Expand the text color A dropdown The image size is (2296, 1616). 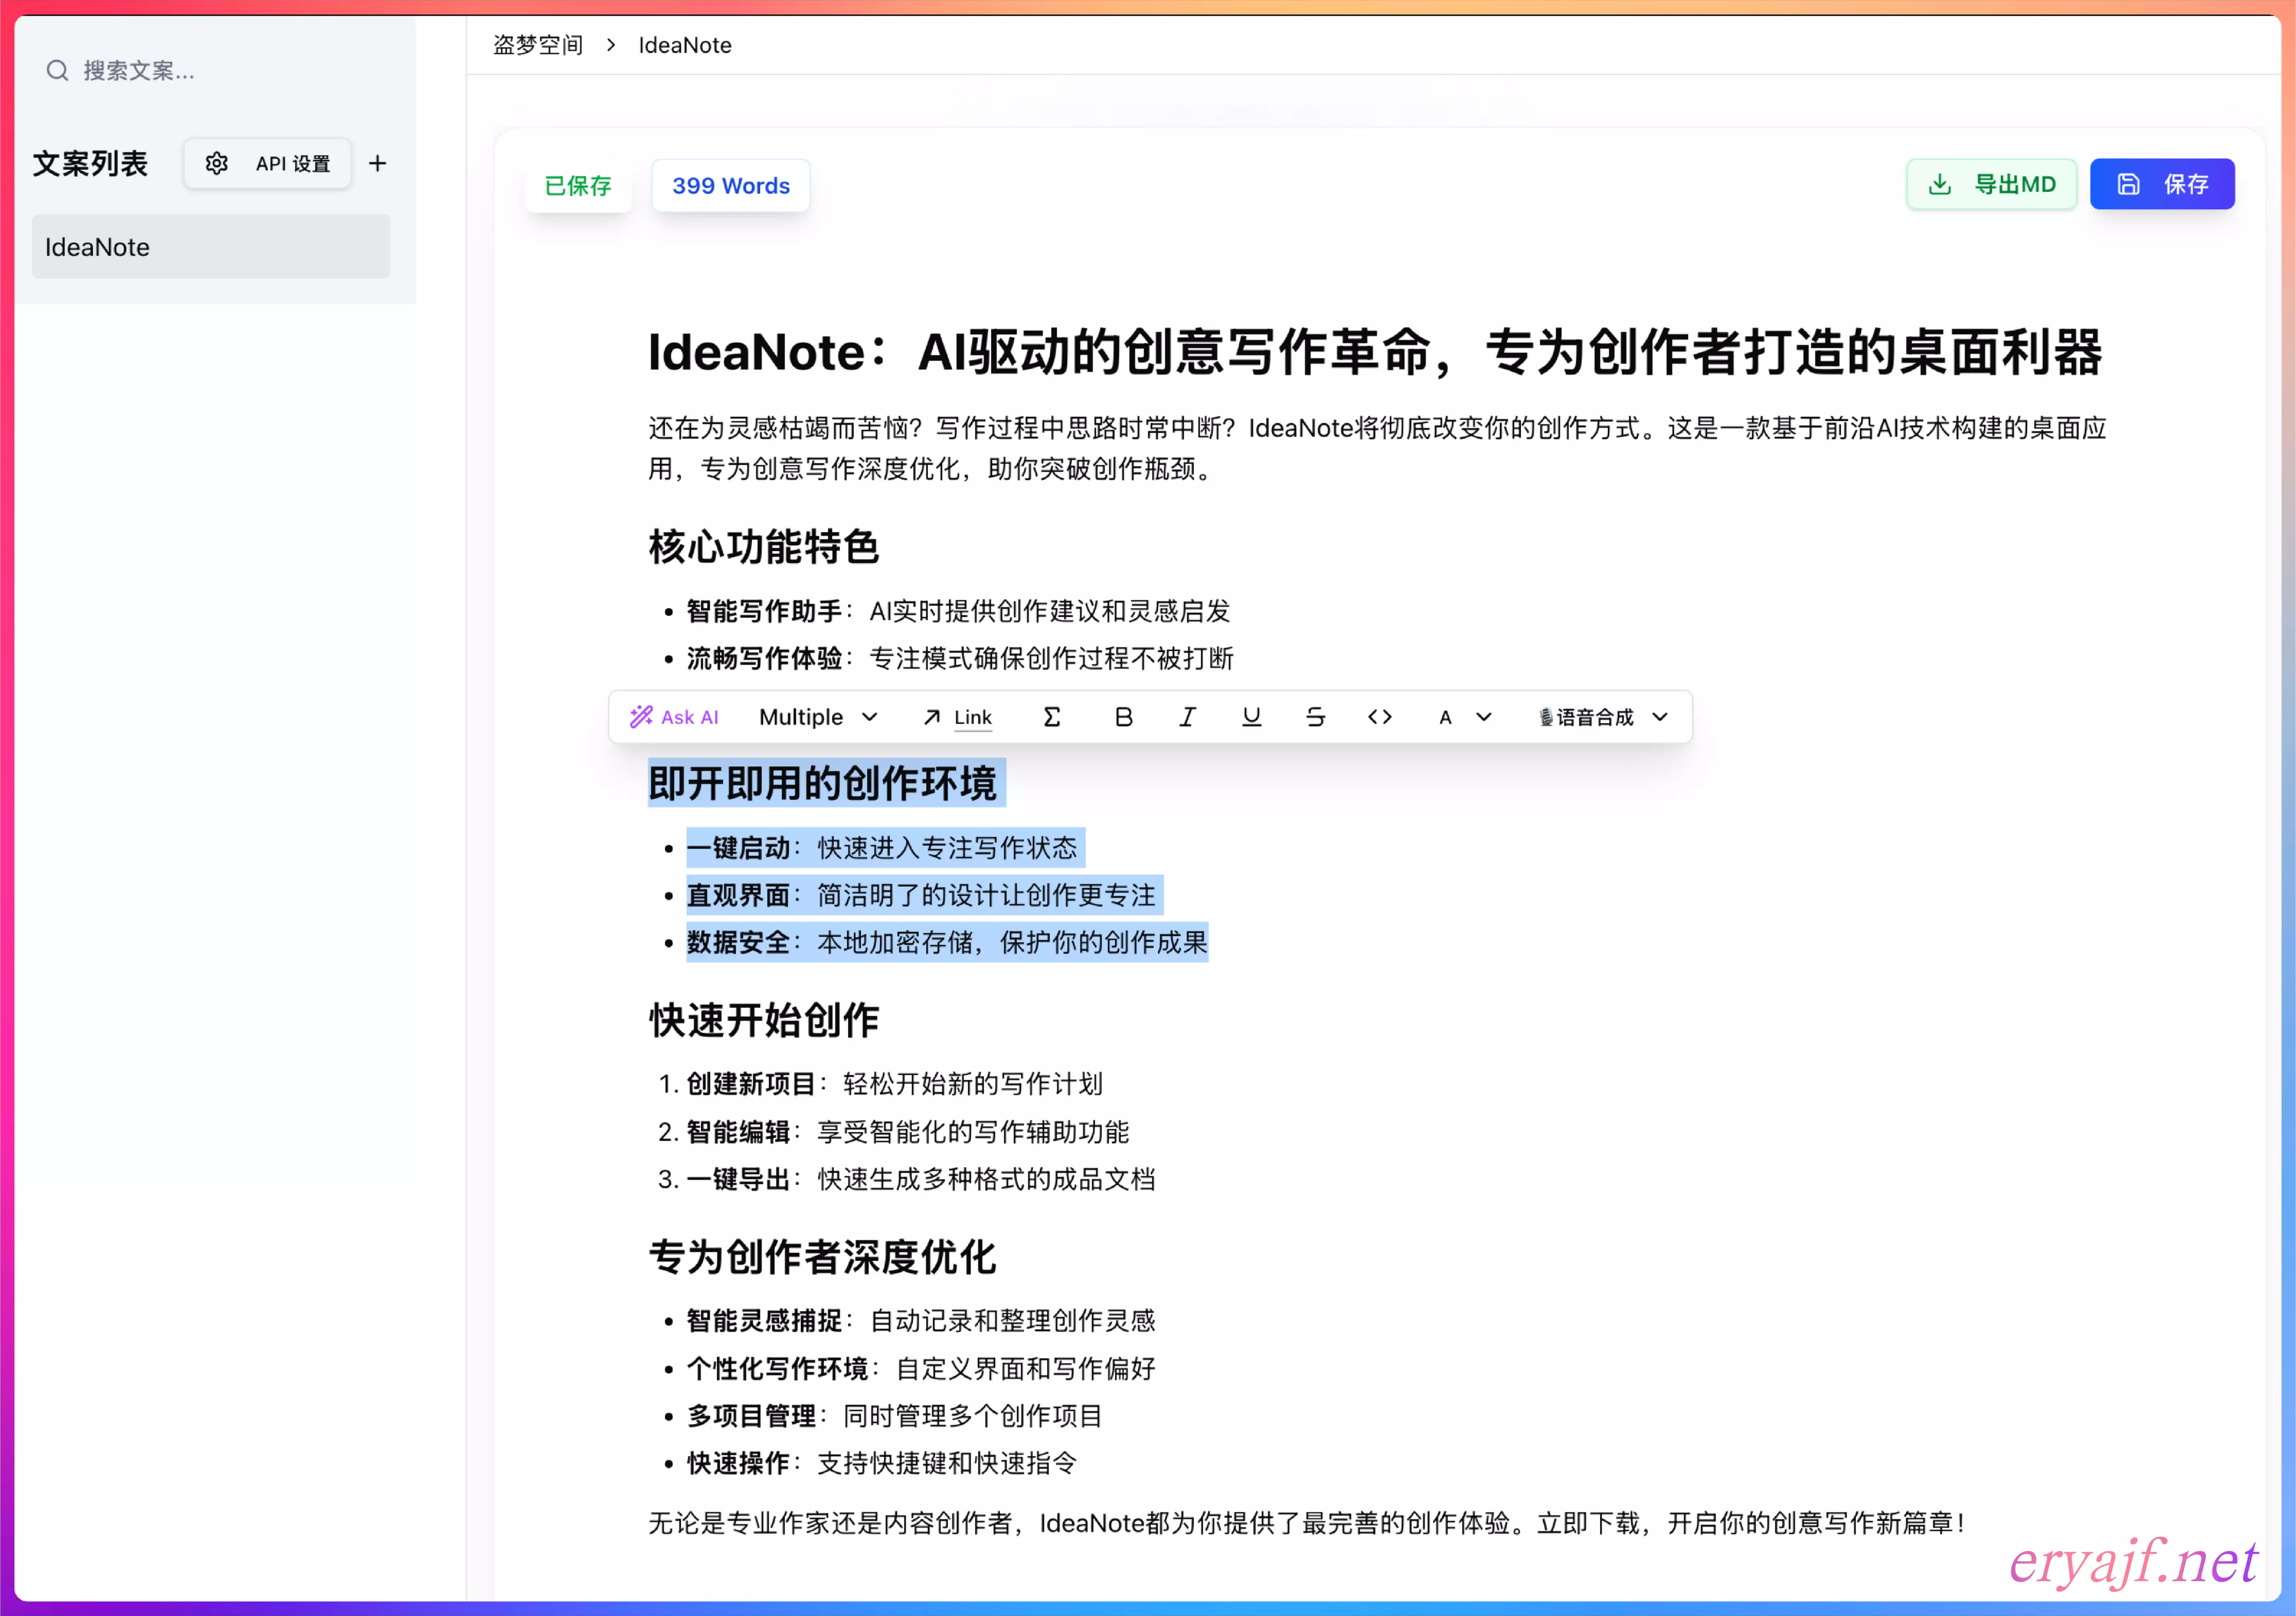pyautogui.click(x=1464, y=717)
